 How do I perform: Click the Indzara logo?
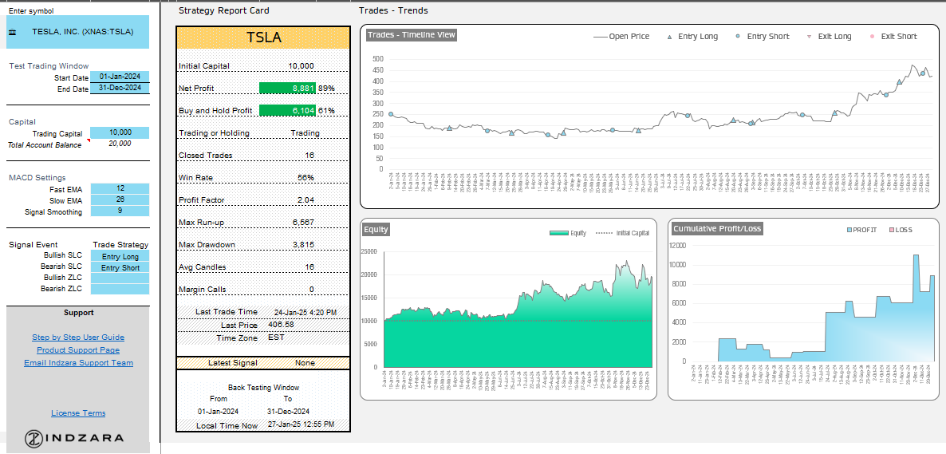pos(75,438)
